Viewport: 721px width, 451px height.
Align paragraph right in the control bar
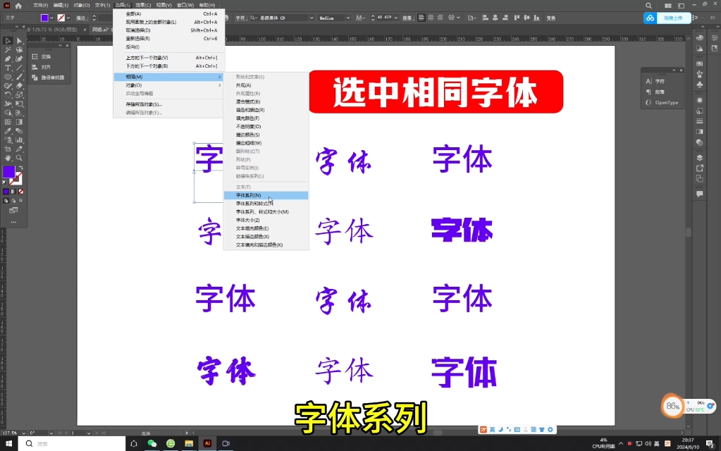[440, 18]
